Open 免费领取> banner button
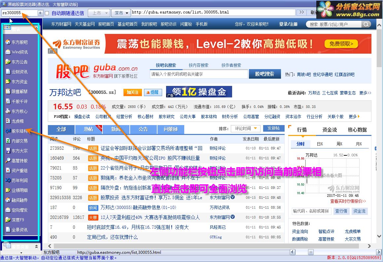 (x=341, y=44)
